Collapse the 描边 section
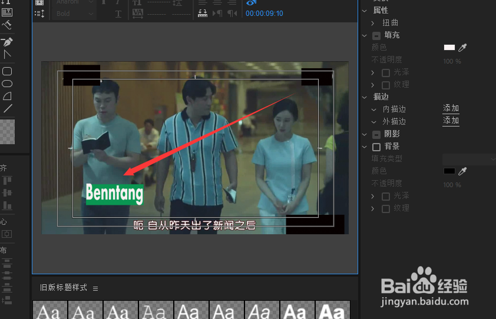Viewport: 496px width, 319px height. click(x=365, y=97)
